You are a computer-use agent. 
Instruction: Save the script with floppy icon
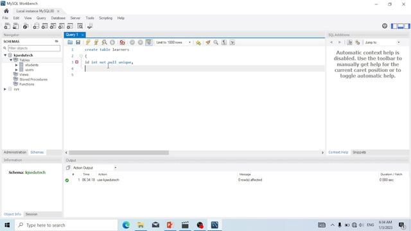[x=78, y=42]
